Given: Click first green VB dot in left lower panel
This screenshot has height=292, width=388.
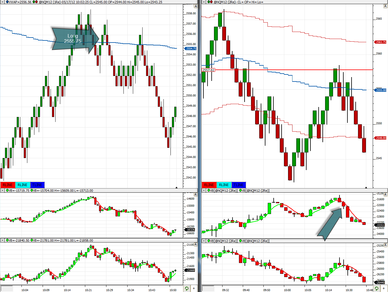Looking at the screenshot, I should tap(7, 240).
